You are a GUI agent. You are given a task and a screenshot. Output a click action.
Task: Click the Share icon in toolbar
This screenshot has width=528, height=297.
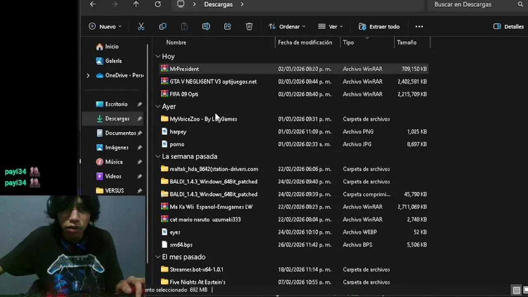point(227,26)
